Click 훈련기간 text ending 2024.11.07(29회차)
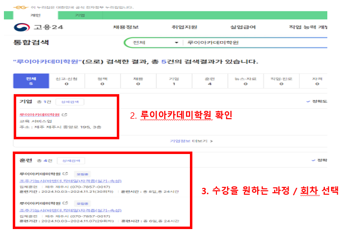This screenshot has width=344, height=231. point(66,221)
